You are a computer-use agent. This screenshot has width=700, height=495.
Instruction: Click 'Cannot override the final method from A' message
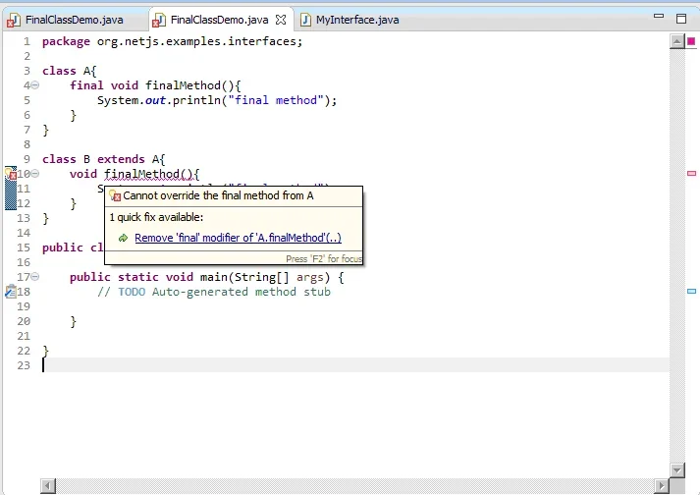[x=218, y=195]
